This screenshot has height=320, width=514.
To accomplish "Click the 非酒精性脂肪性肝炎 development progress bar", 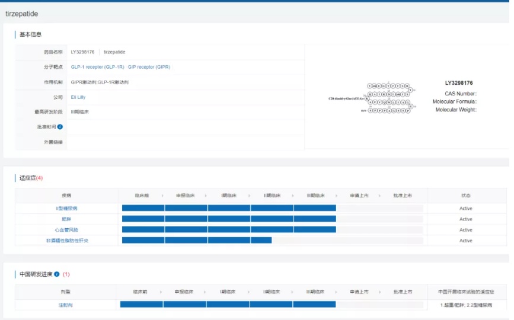I will (196, 240).
